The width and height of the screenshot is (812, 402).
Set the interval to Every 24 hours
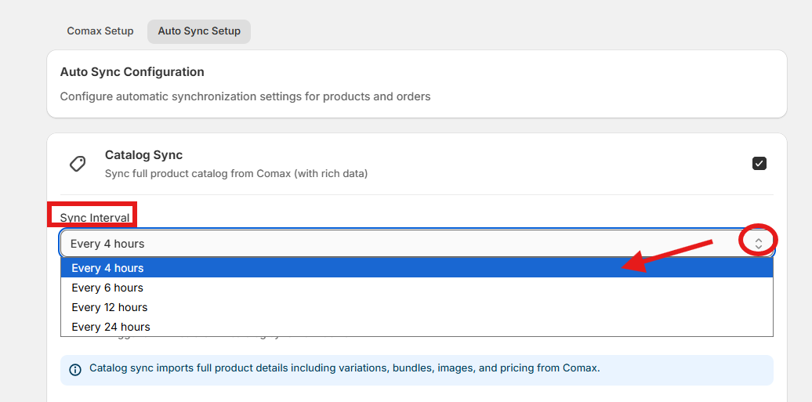(111, 327)
